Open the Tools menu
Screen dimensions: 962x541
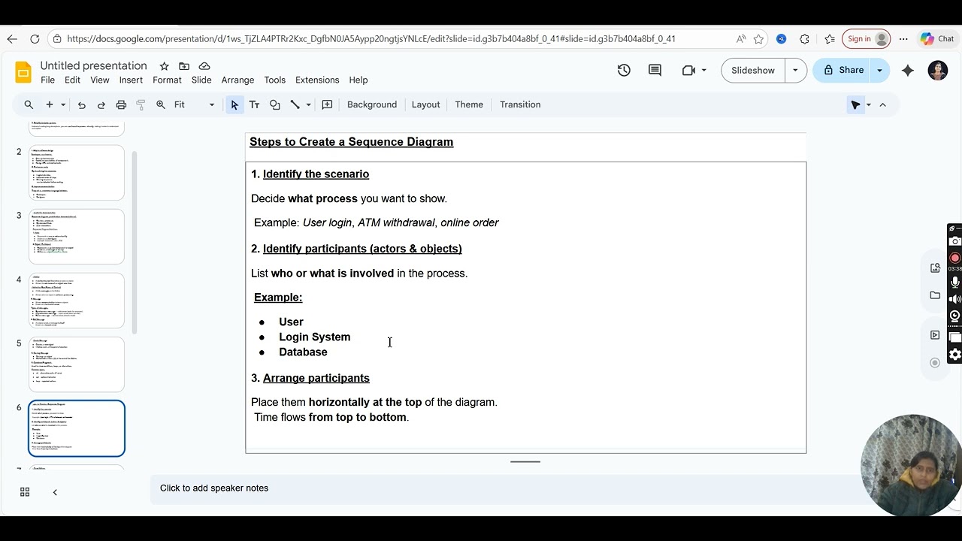[x=274, y=80]
